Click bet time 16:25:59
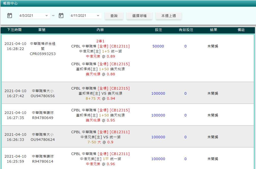This screenshot has width=256, height=169. coord(15,161)
